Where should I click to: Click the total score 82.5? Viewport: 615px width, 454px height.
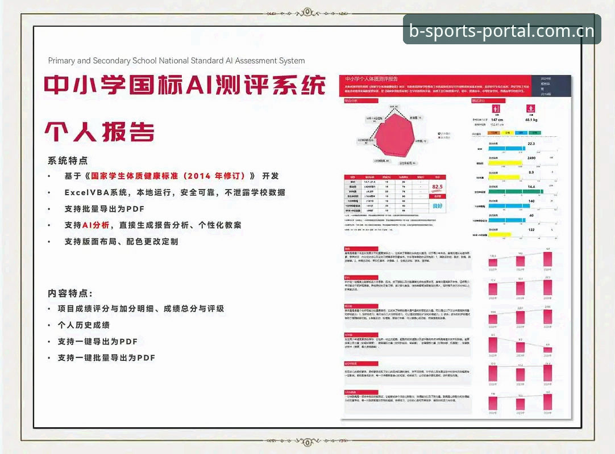pos(437,187)
